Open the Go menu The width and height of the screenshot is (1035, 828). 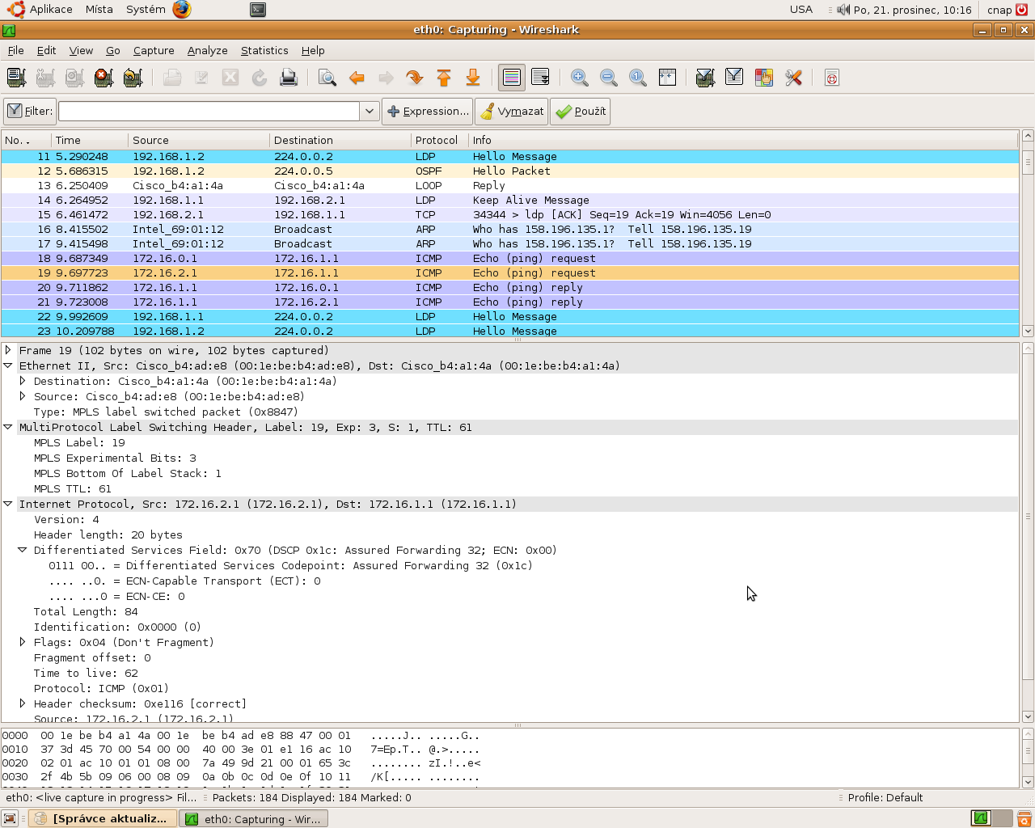113,50
